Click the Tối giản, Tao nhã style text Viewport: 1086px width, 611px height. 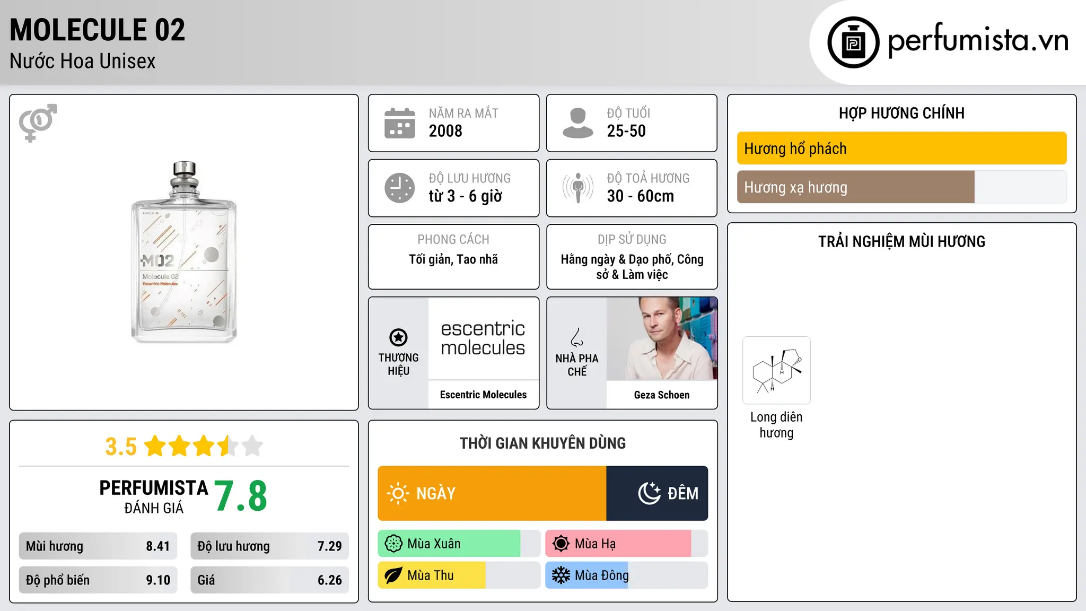453,259
